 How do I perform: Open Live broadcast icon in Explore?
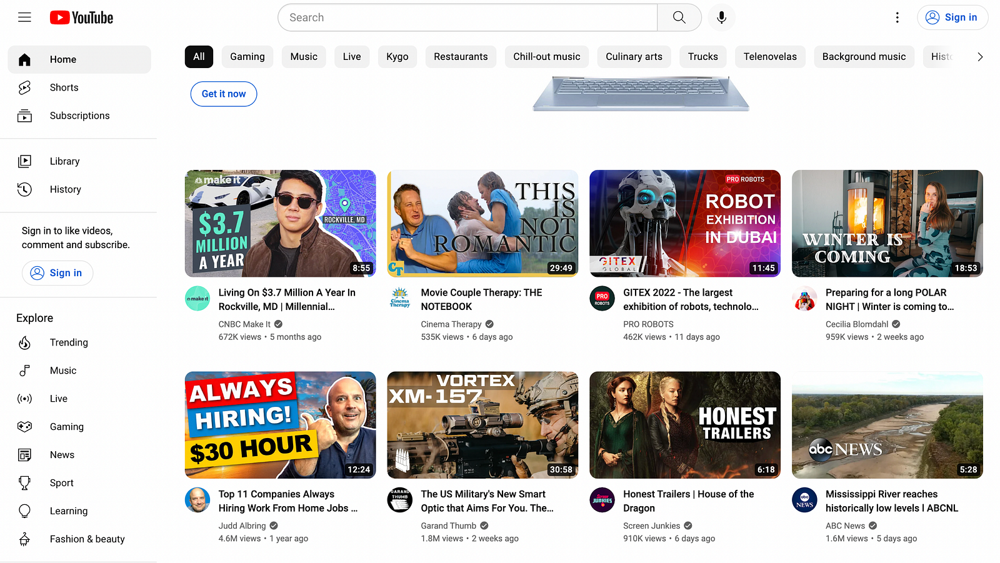24,399
